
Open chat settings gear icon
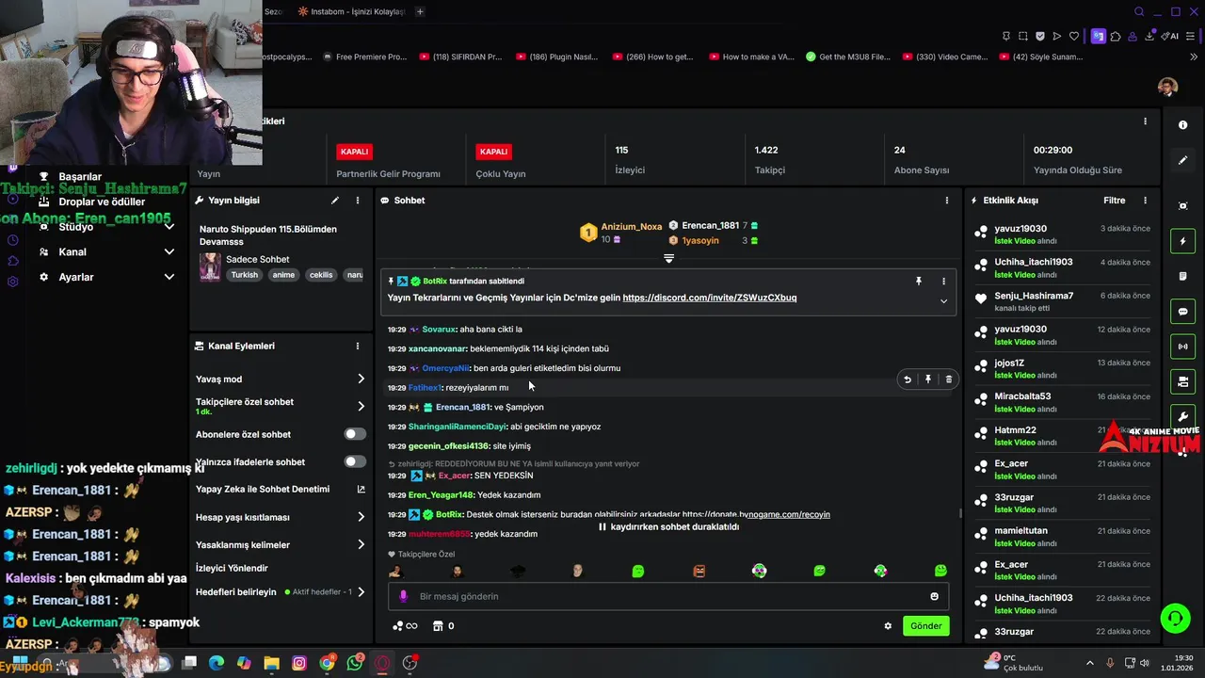(x=888, y=626)
